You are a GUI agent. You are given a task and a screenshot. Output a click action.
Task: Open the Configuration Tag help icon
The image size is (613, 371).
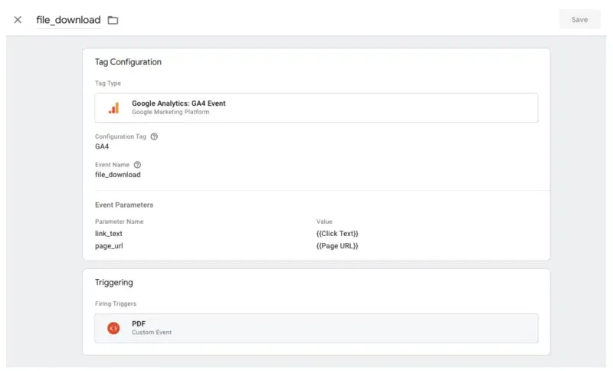pyautogui.click(x=154, y=136)
